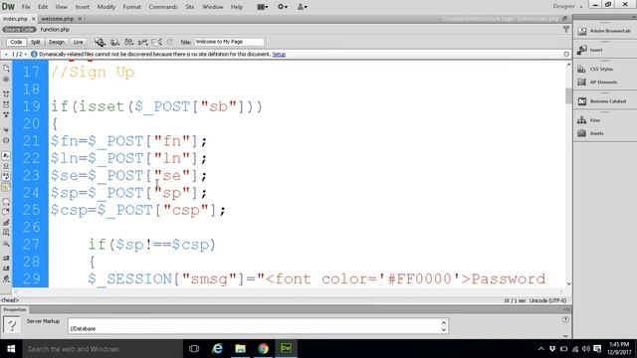Viewport: 637px width, 358px height.
Task: Open the Layout dropdown in application bar
Action: 263,7
